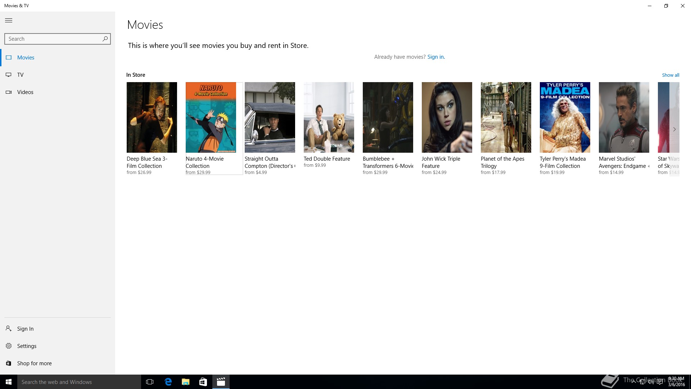
Task: Click Show all link for In Store
Action: pos(670,75)
